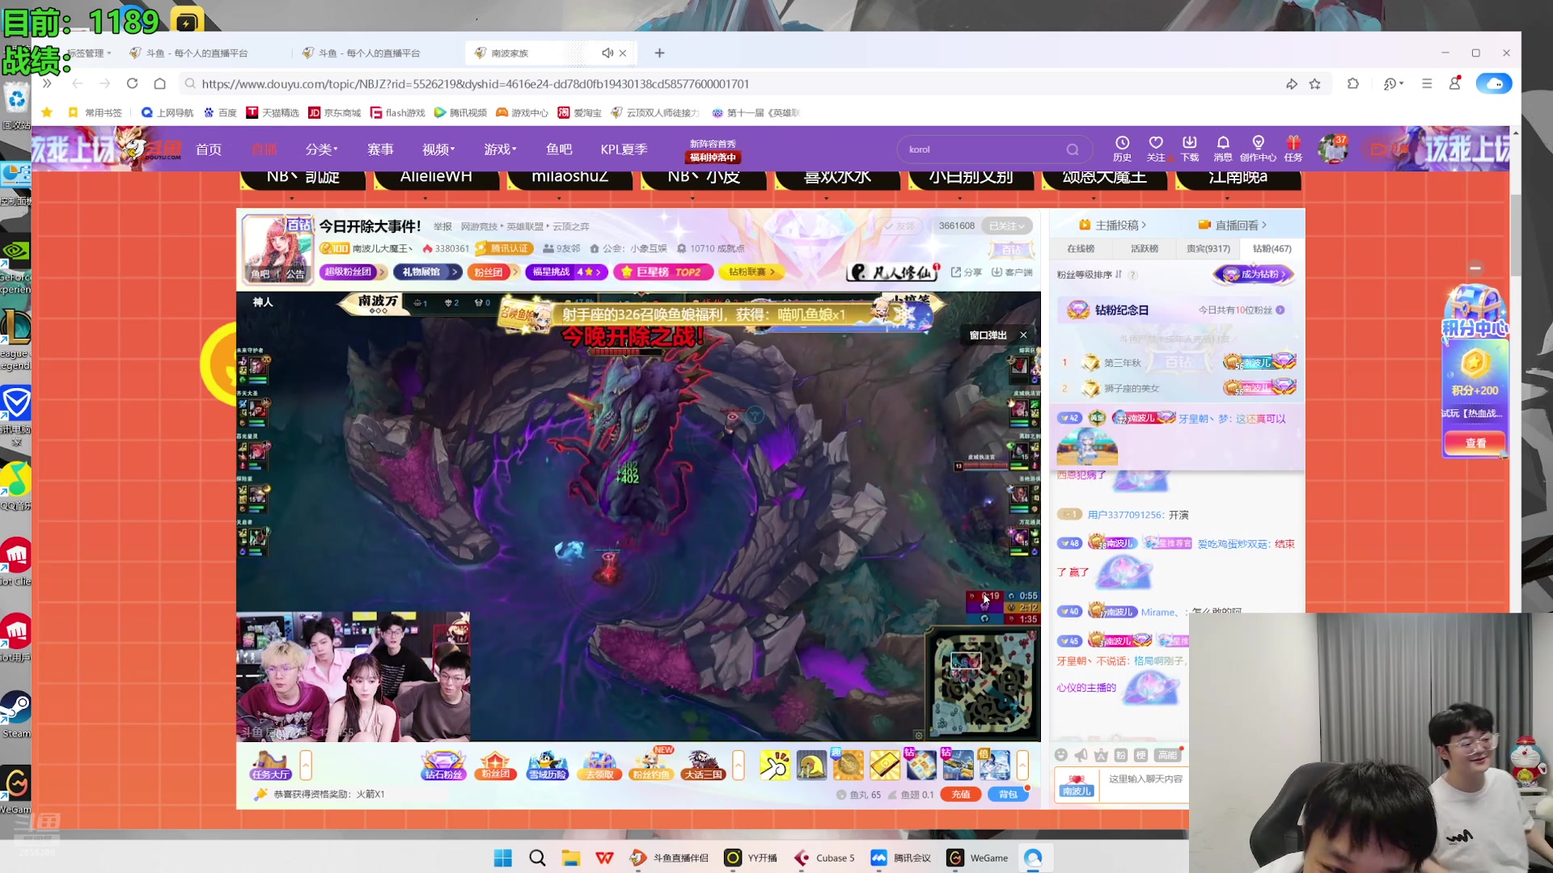1553x873 pixels.
Task: Click the megaphone icon in chat toolbar
Action: point(1081,755)
